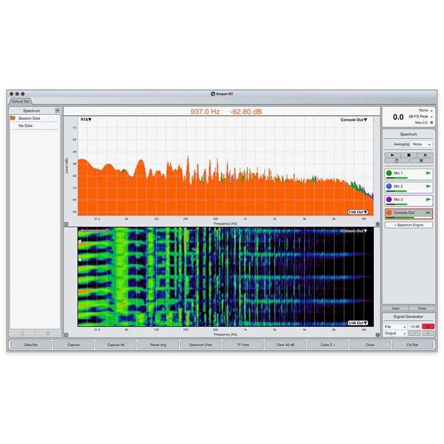Switch to the Timer tab
This screenshot has height=444, width=444.
pyautogui.click(x=421, y=308)
